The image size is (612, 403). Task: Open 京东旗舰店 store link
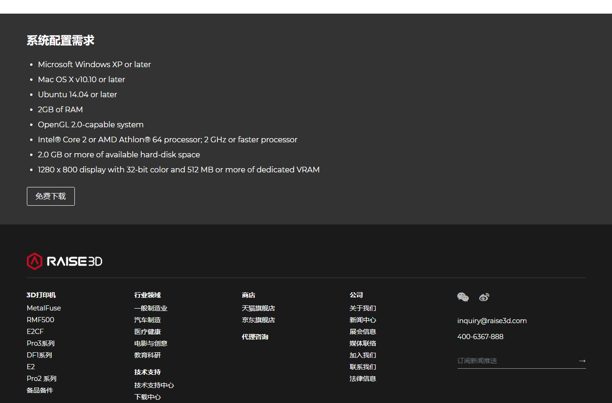pyautogui.click(x=258, y=320)
